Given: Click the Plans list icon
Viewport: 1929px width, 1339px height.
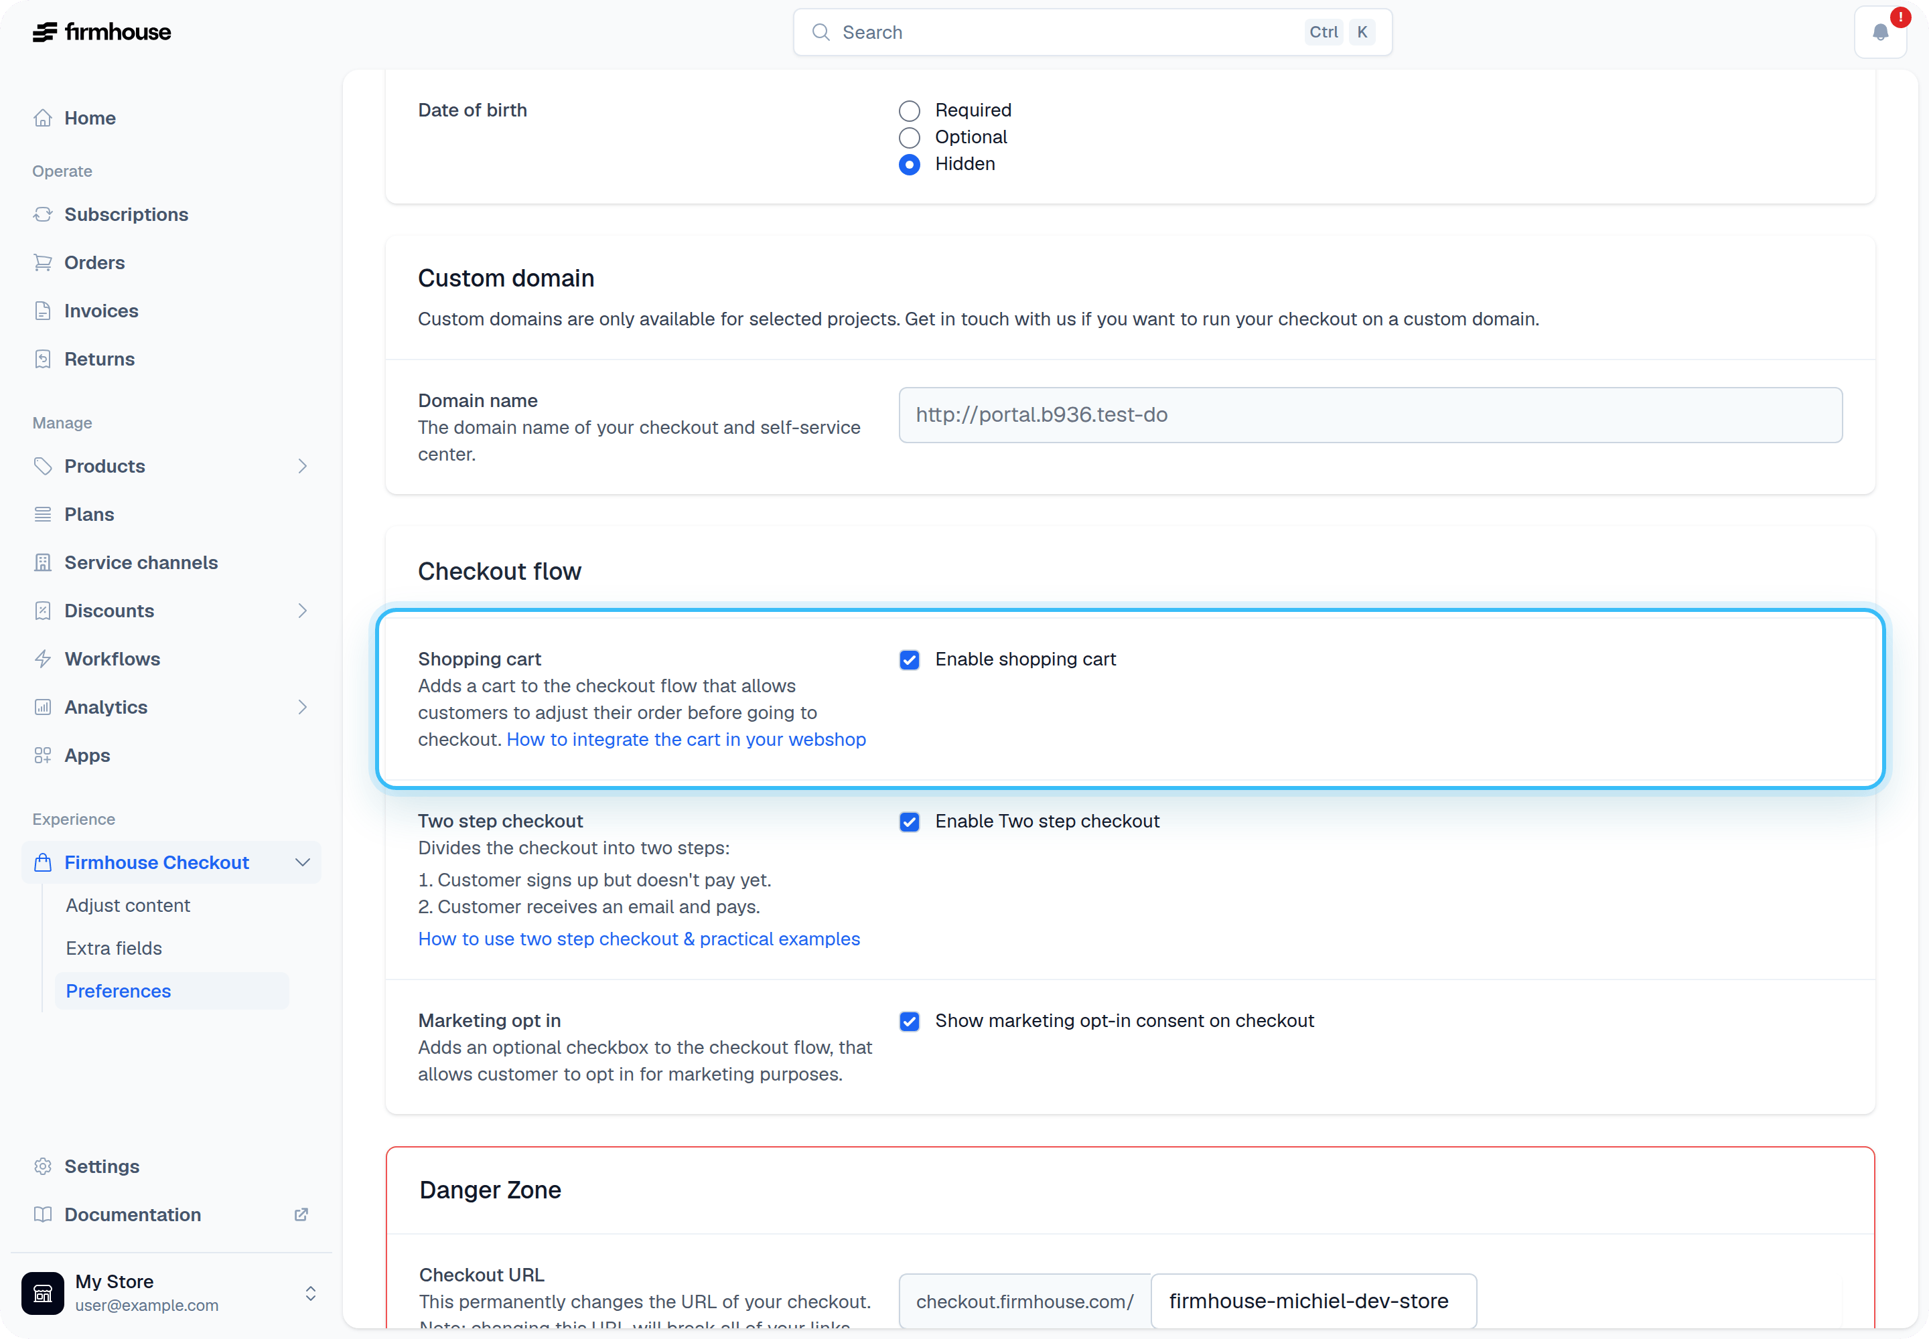Looking at the screenshot, I should (43, 514).
